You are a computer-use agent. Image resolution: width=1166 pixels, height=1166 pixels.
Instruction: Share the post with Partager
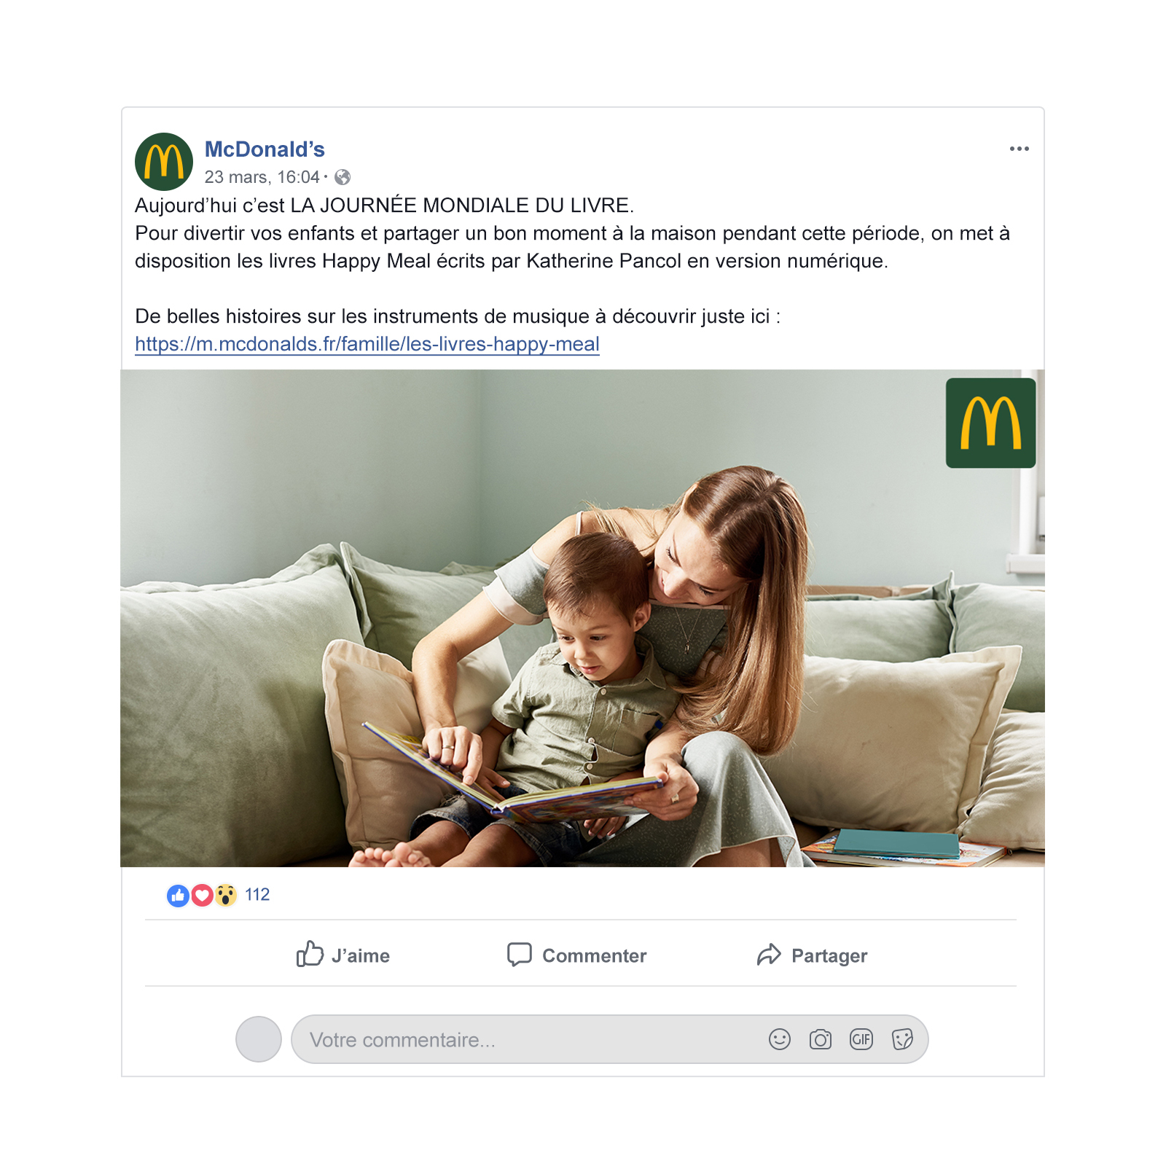pyautogui.click(x=812, y=955)
